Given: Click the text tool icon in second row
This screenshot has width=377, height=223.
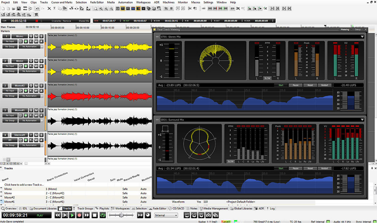Looking at the screenshot, I should click(36, 15).
